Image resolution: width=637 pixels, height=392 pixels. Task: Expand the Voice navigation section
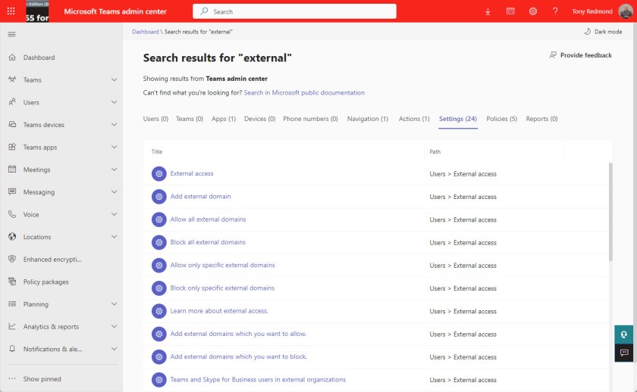115,214
